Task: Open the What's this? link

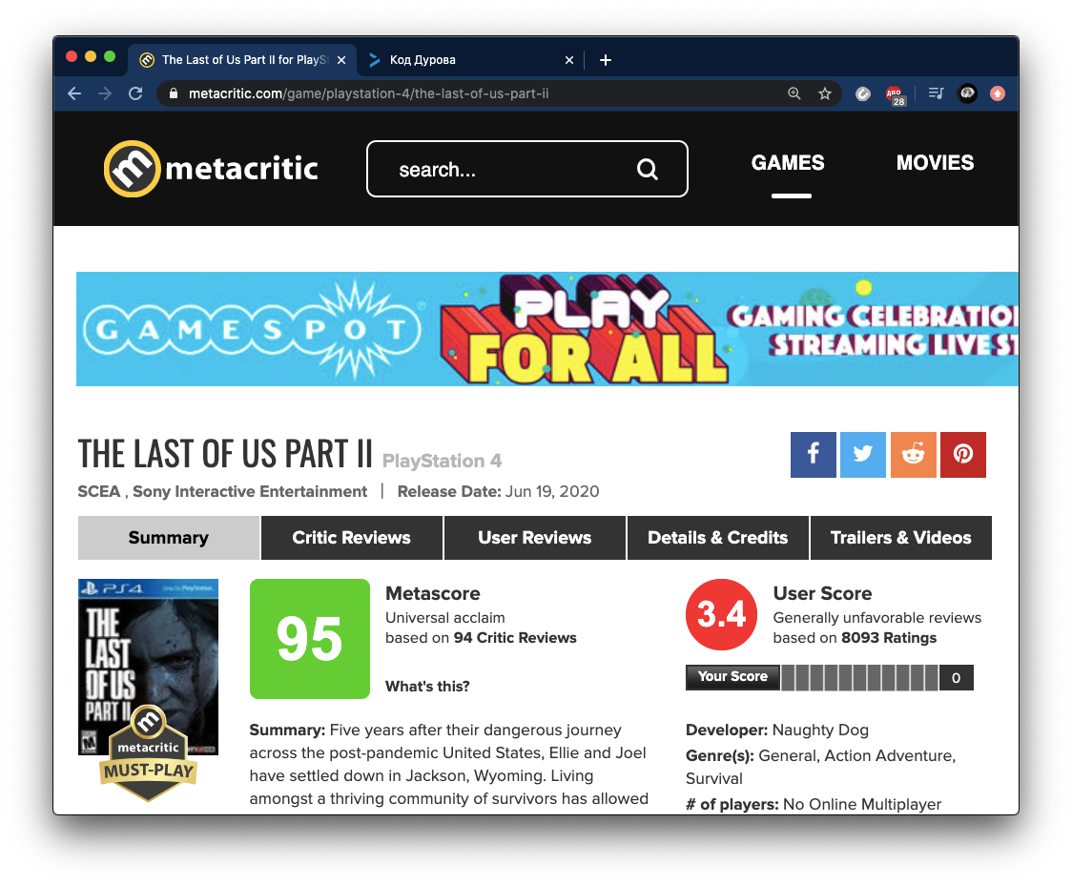Action: [427, 687]
